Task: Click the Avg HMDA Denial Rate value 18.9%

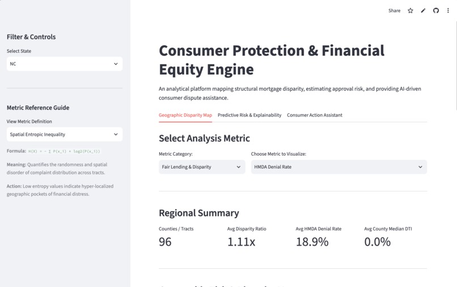Action: pos(312,242)
